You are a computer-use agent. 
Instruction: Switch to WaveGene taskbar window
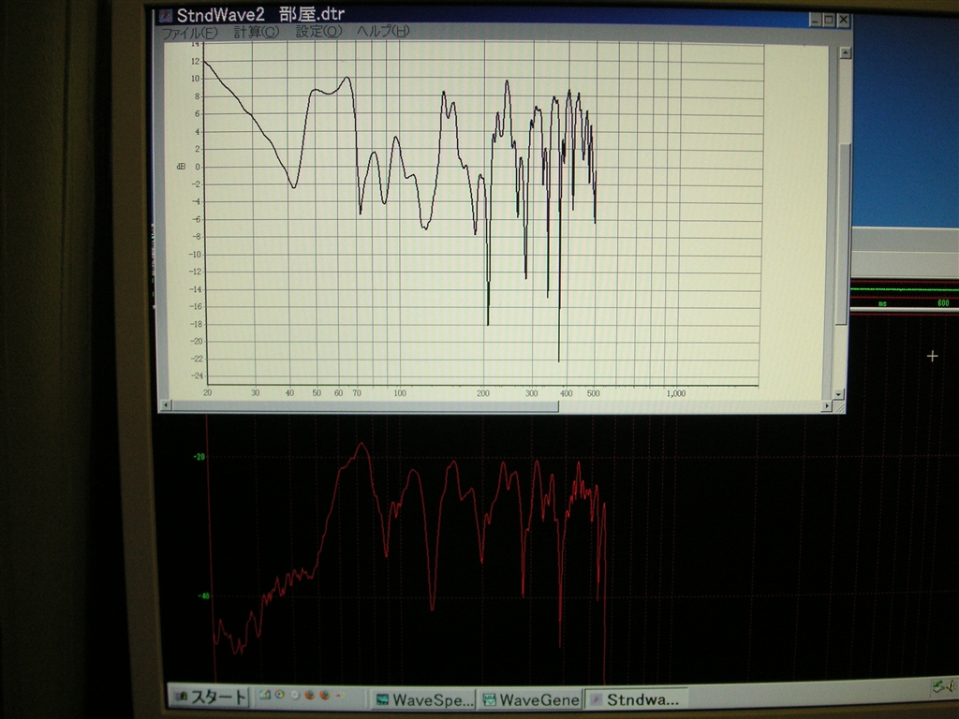pyautogui.click(x=531, y=699)
